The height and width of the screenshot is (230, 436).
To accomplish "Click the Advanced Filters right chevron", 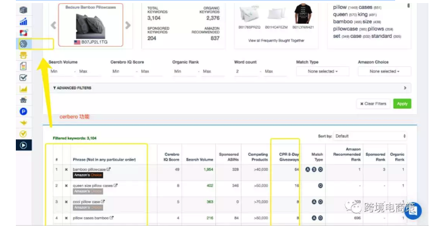I will [405, 88].
